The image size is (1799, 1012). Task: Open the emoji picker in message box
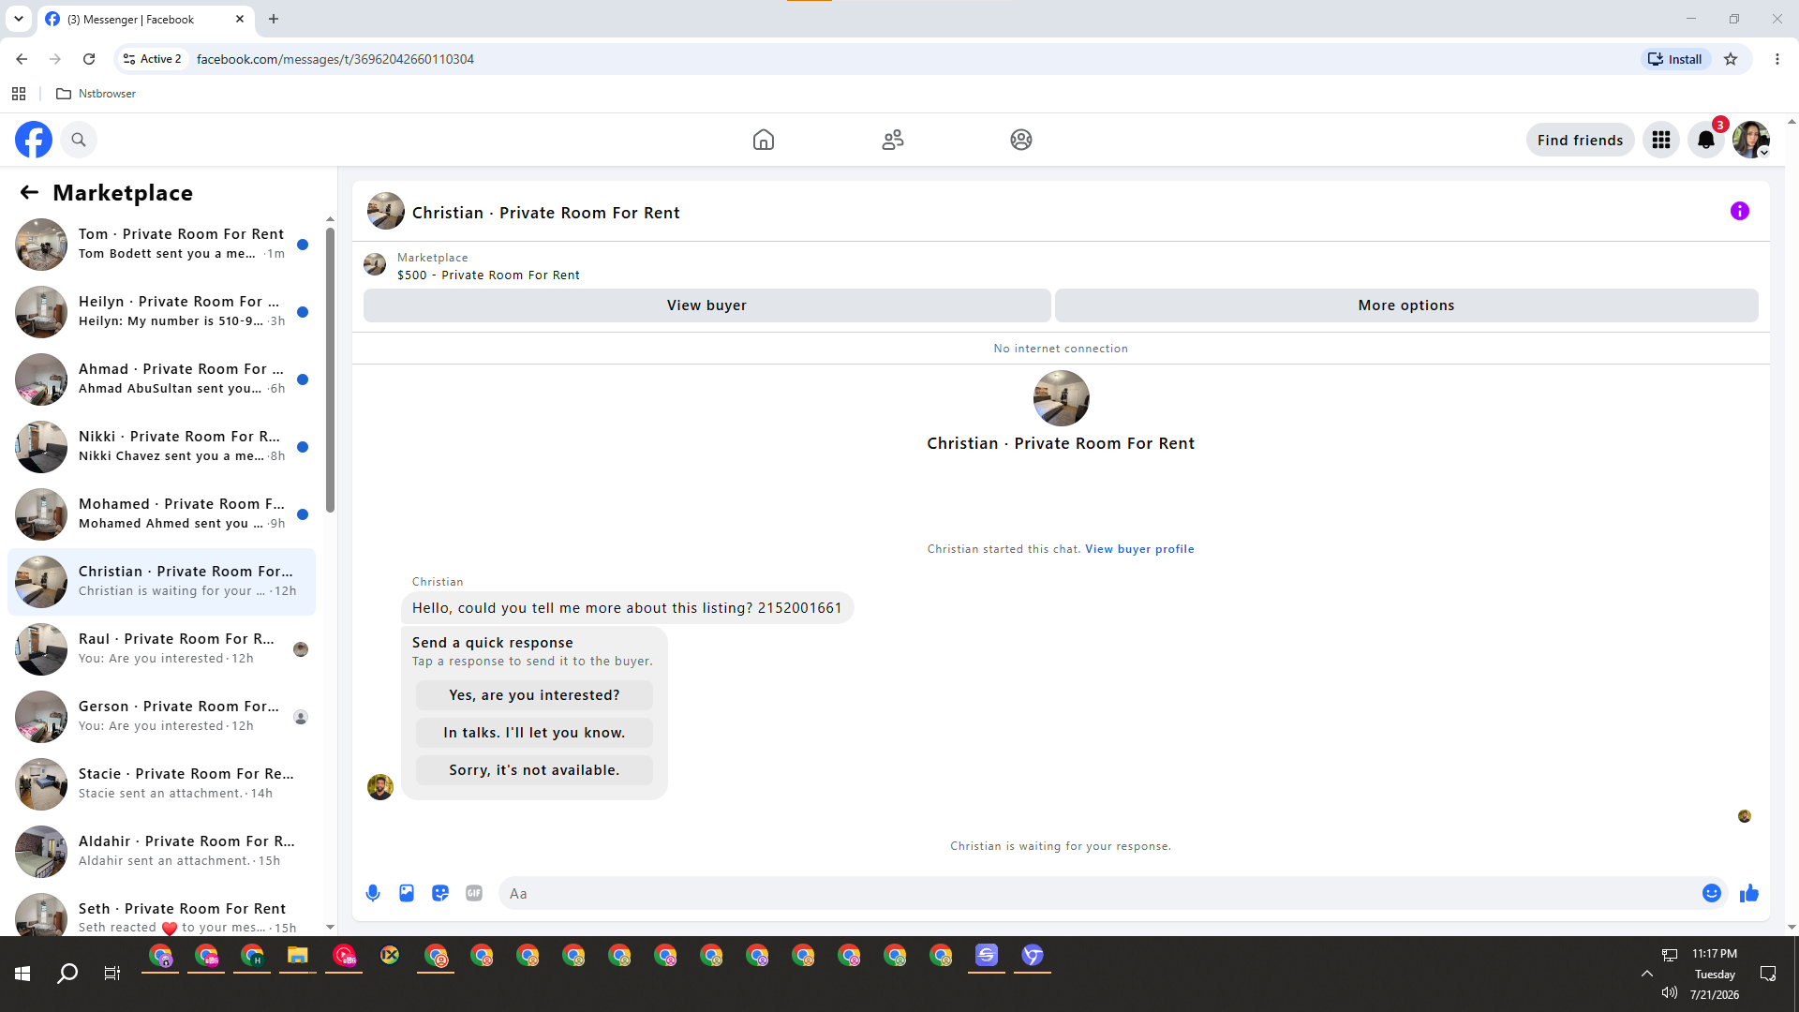tap(1712, 893)
